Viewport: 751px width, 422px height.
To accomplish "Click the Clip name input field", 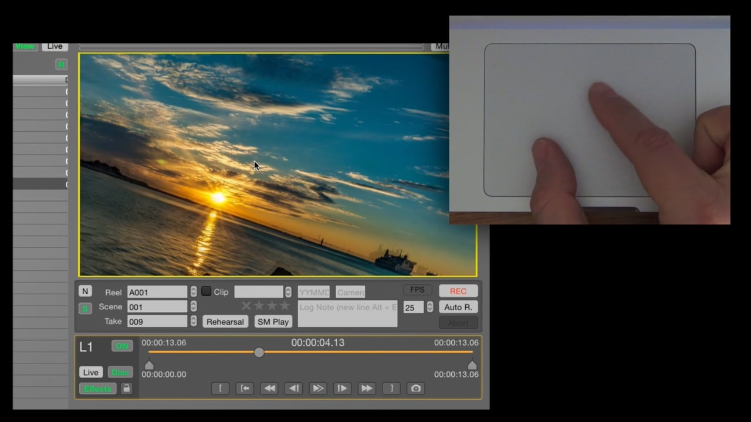I will tap(259, 291).
